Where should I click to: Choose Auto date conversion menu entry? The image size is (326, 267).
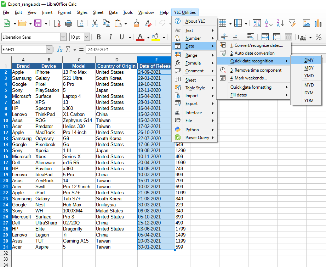click(x=252, y=53)
